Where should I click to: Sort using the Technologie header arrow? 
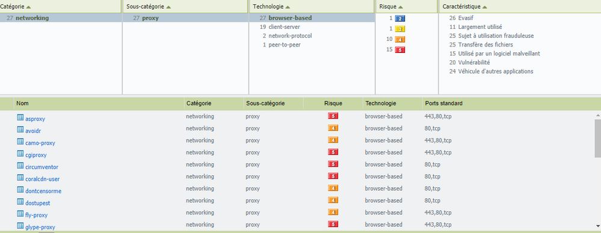click(288, 7)
